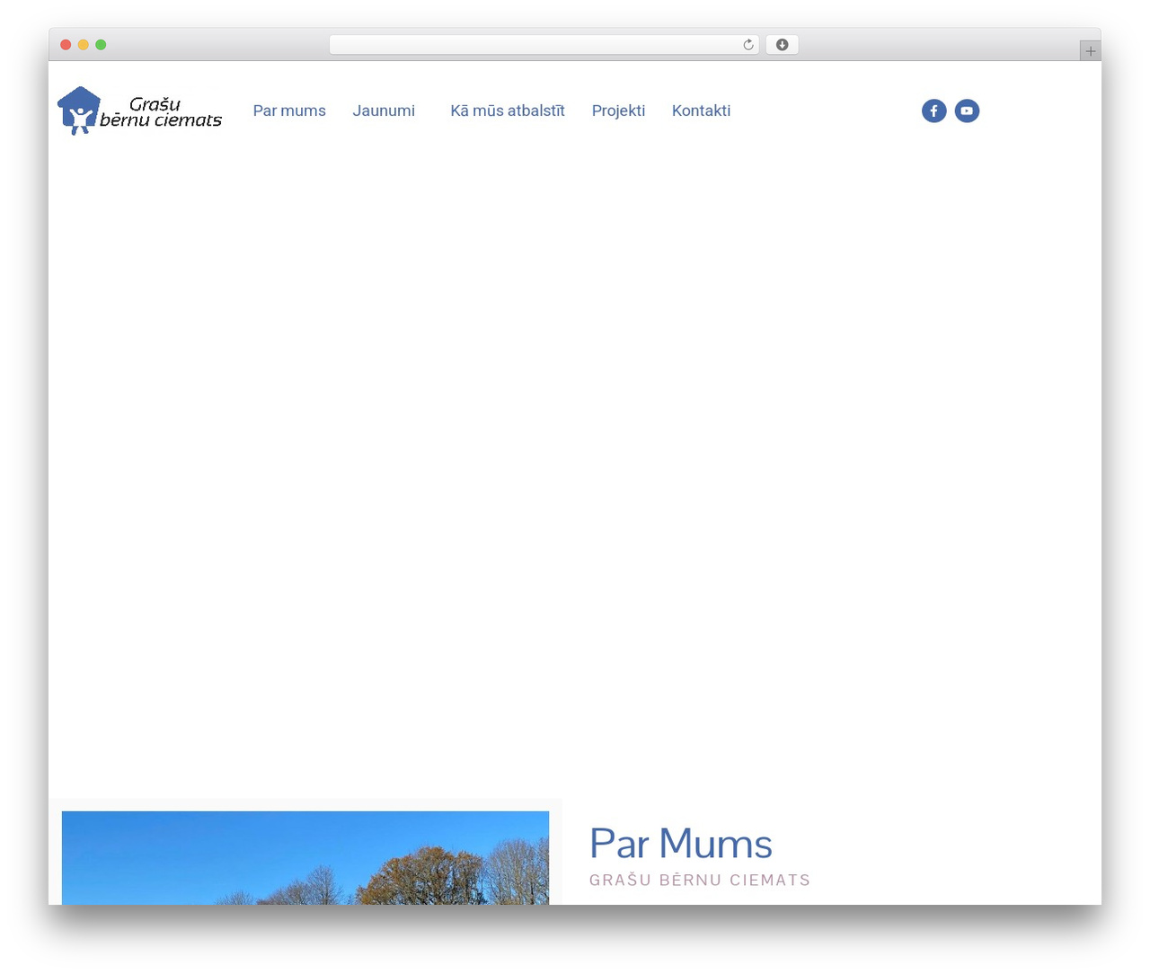
Task: Select the GRAŠU BĒRNU CIEMATS subtitle text
Action: [x=700, y=881]
